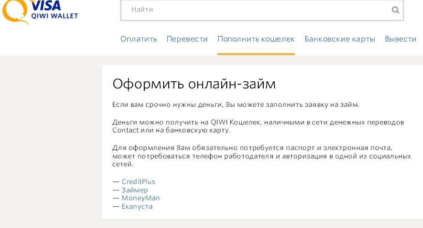Open the CreditPlus loan link

(138, 181)
